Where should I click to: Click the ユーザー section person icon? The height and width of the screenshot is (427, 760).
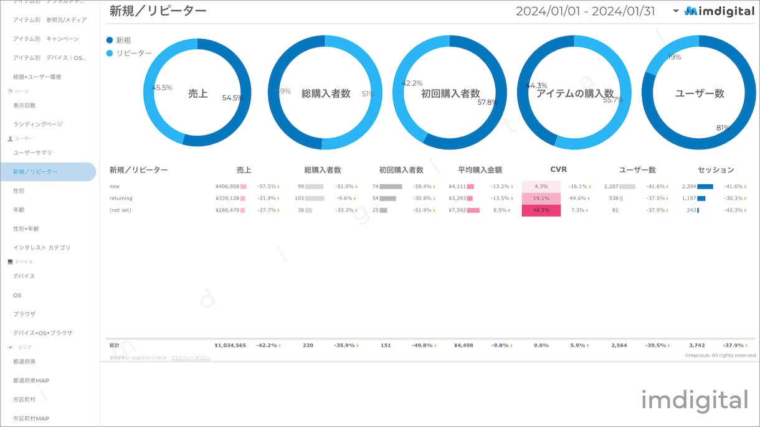click(x=10, y=138)
